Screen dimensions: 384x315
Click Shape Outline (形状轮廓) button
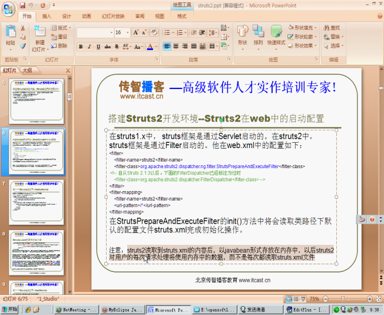click(x=302, y=37)
